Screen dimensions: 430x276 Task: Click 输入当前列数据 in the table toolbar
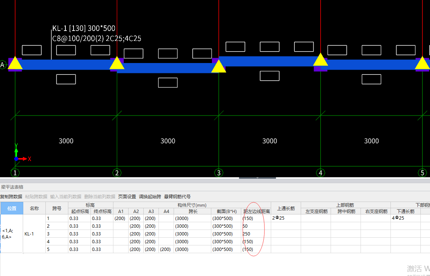(65, 197)
